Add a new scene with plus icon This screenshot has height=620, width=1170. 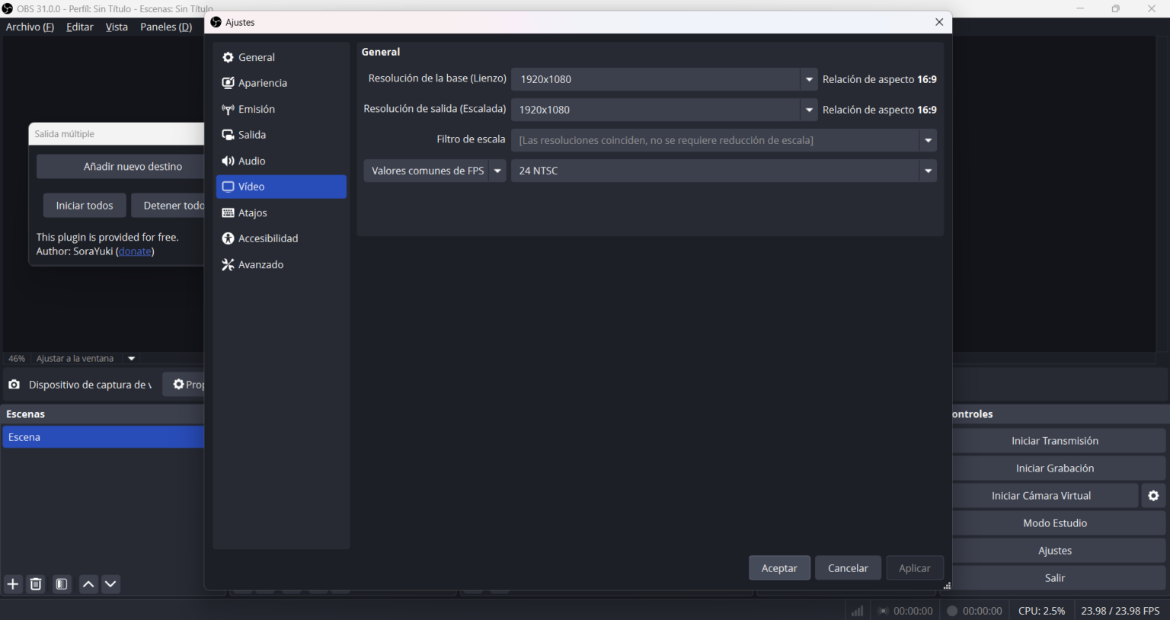point(13,584)
